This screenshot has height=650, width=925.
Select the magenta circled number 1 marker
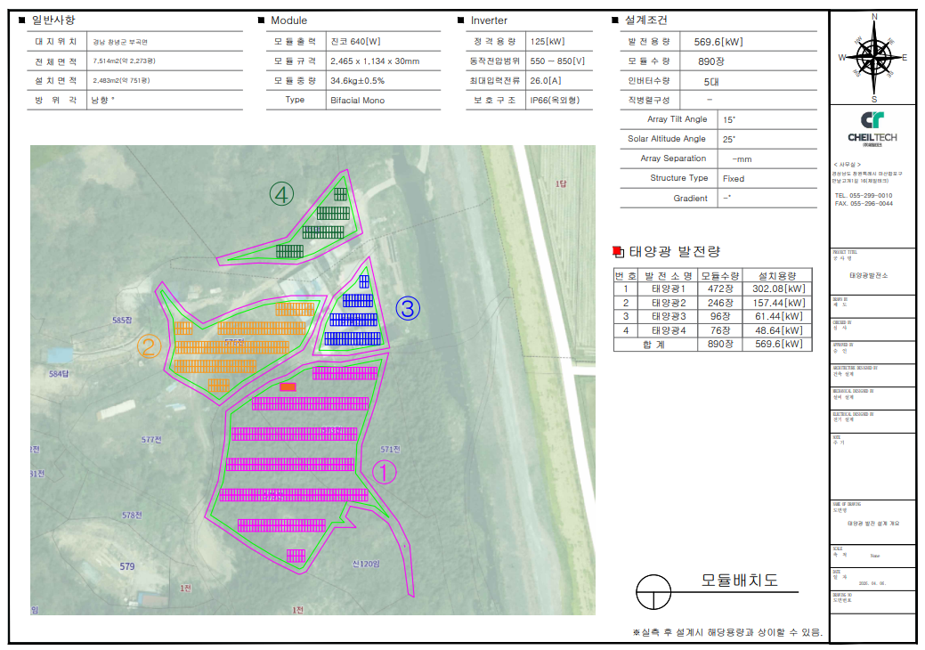(x=383, y=472)
